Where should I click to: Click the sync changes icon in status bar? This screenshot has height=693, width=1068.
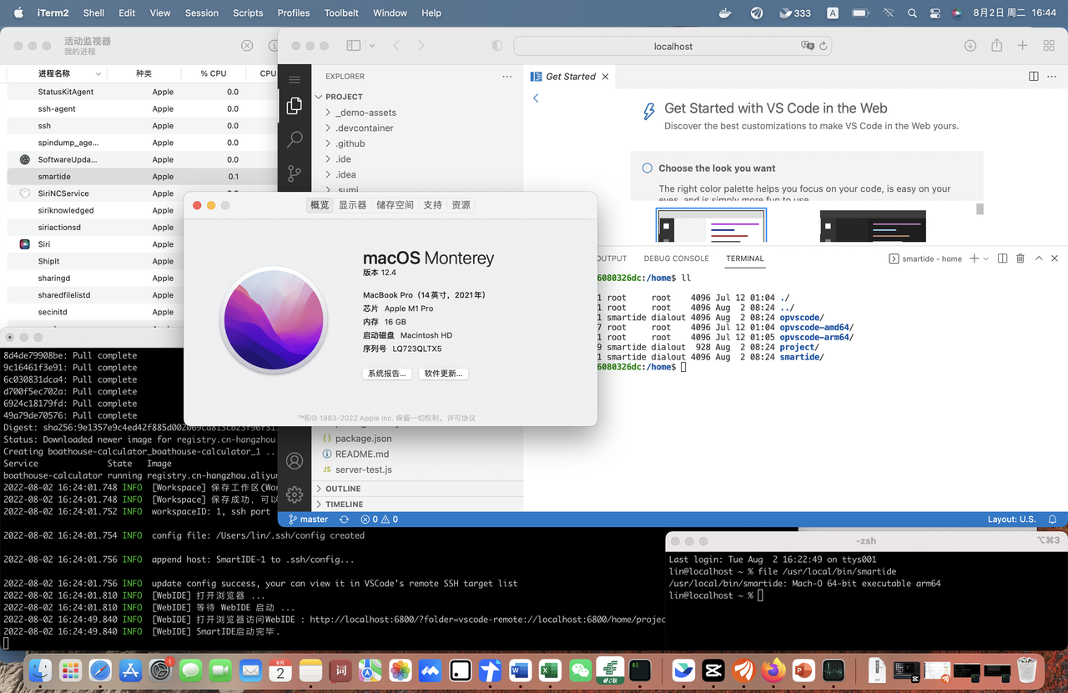pos(344,519)
